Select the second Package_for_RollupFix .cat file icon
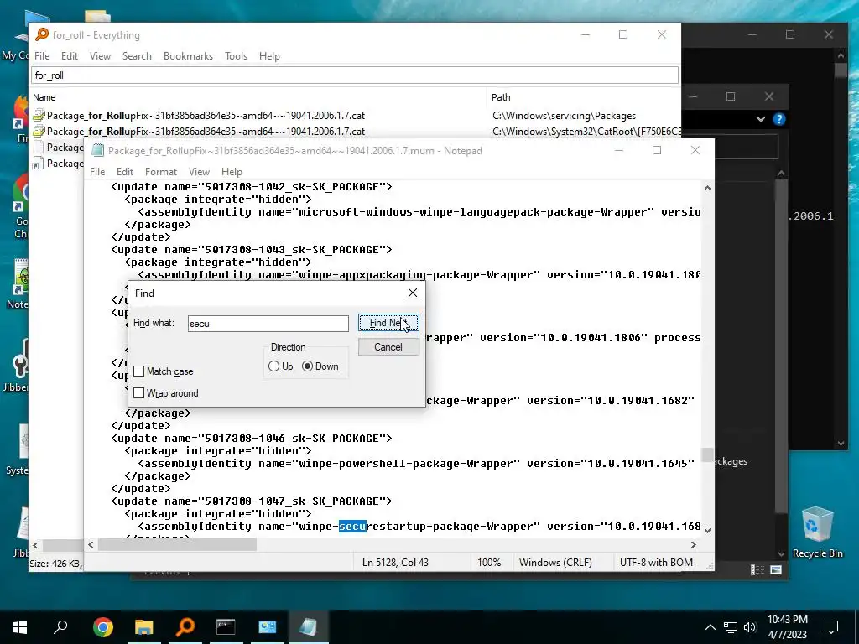 (x=39, y=132)
